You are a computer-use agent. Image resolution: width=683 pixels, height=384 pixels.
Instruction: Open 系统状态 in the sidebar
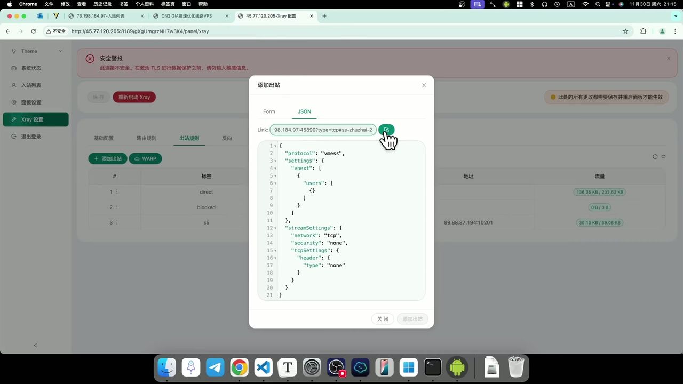31,68
